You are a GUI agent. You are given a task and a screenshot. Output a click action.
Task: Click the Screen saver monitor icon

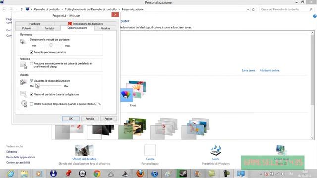coord(281,150)
